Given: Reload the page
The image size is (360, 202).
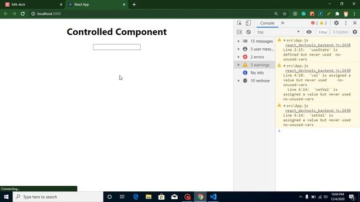Looking at the screenshot, I should pos(22,13).
